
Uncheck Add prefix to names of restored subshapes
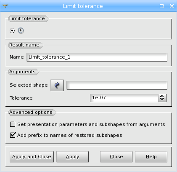(13, 135)
